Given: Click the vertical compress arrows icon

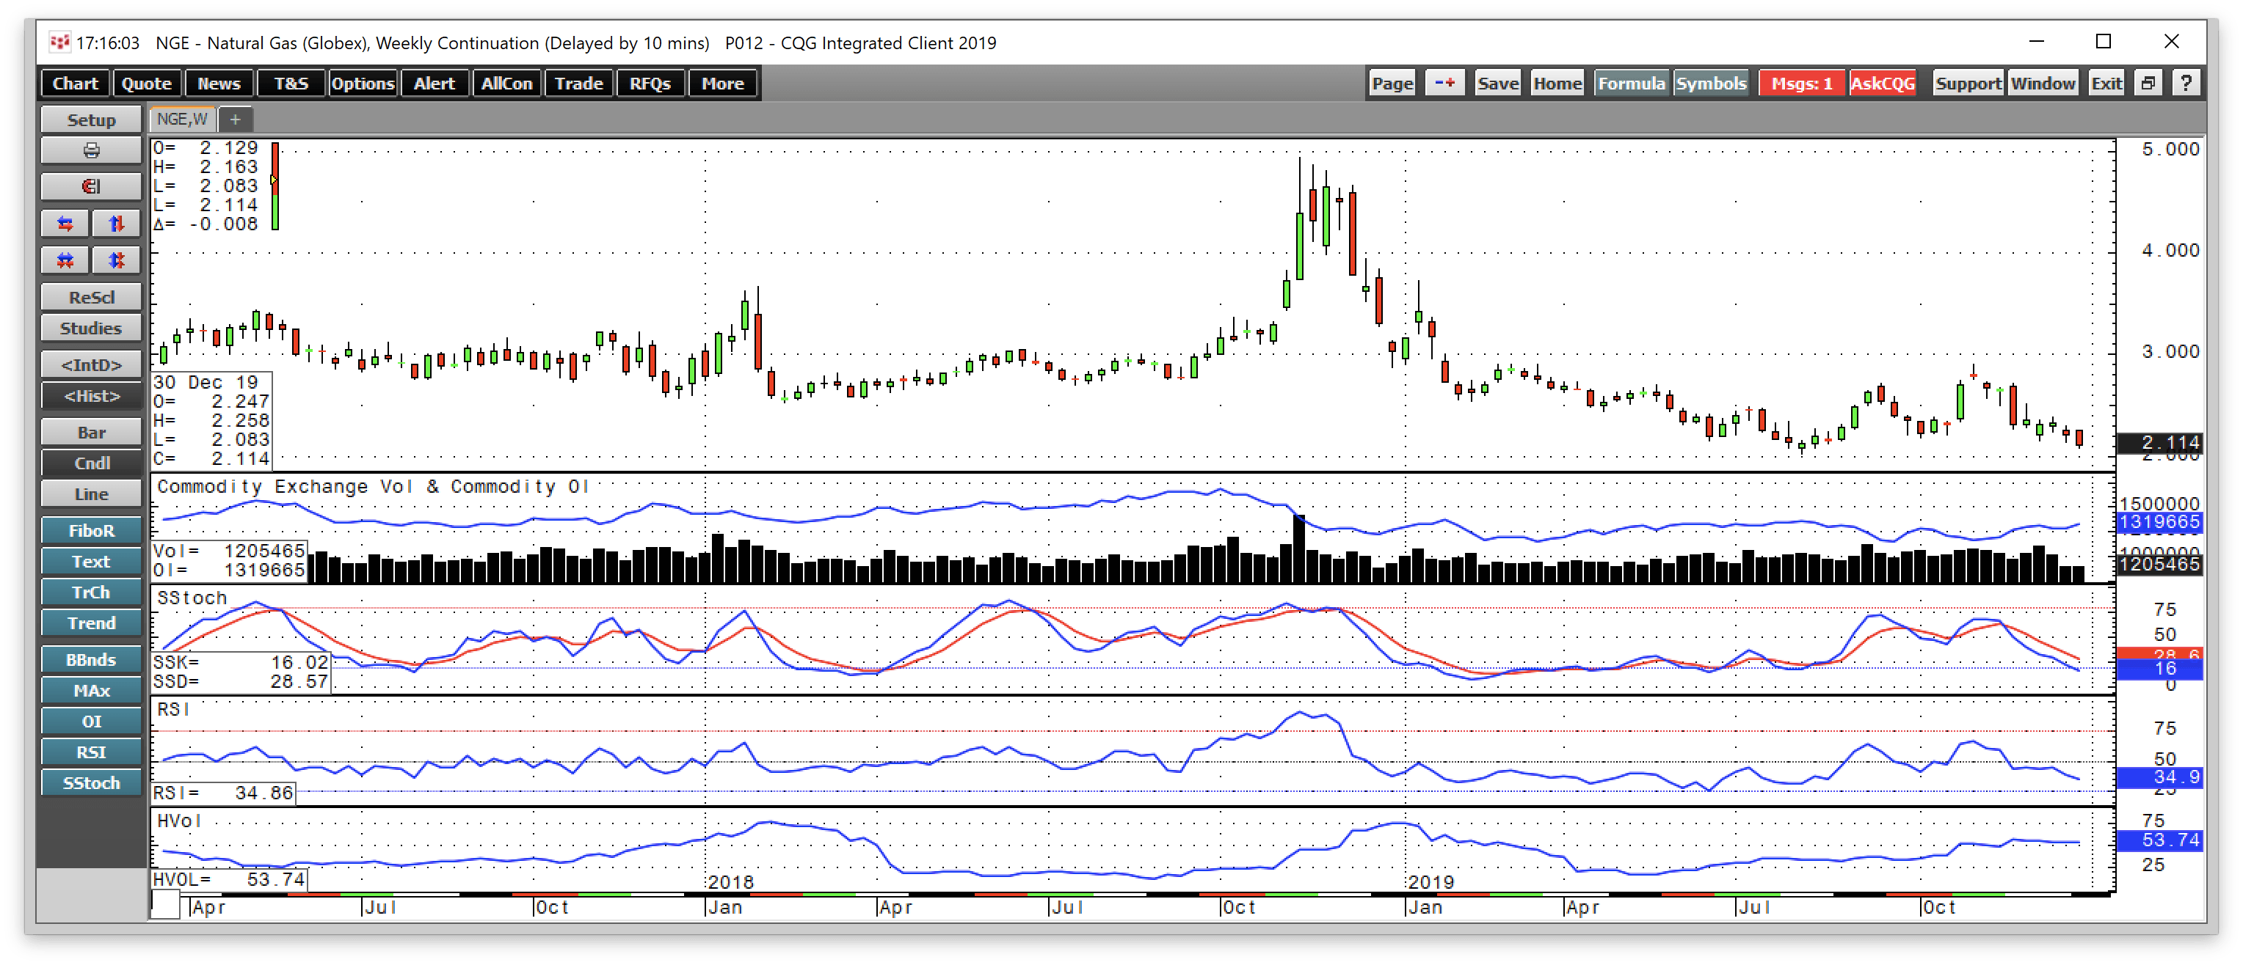Looking at the screenshot, I should point(116,260).
